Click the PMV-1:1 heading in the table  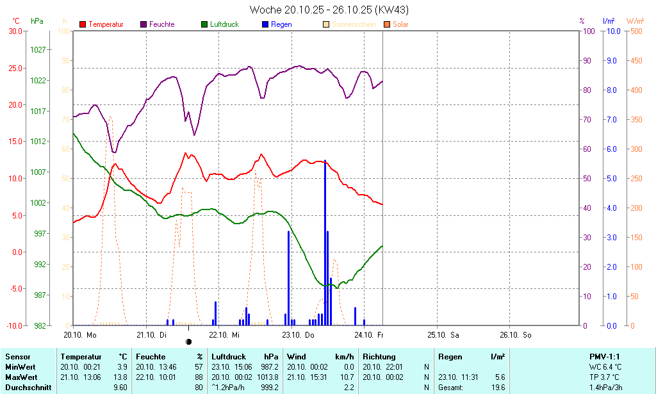pos(604,356)
